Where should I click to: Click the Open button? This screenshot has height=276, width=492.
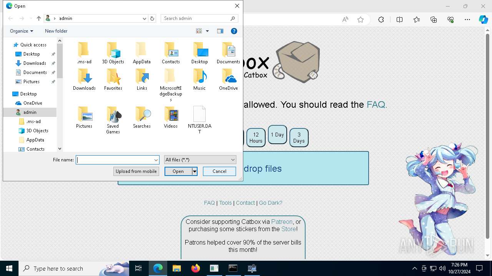pos(178,171)
